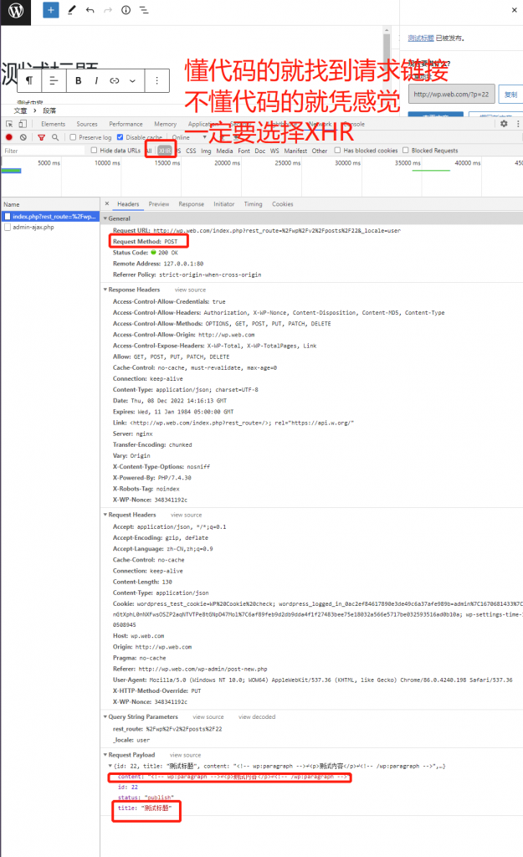Select the Manifest filter type
This screenshot has height=857, width=523.
295,151
